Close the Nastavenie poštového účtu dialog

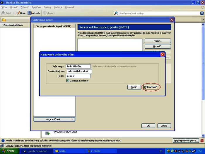[x=162, y=55]
